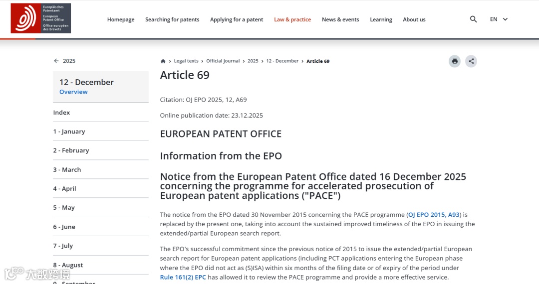Click the Article 69 breadcrumb text
Image resolution: width=539 pixels, height=284 pixels.
pyautogui.click(x=318, y=61)
